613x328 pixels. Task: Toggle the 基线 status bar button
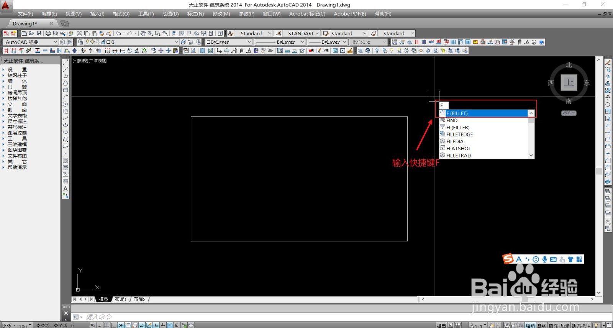point(542,325)
